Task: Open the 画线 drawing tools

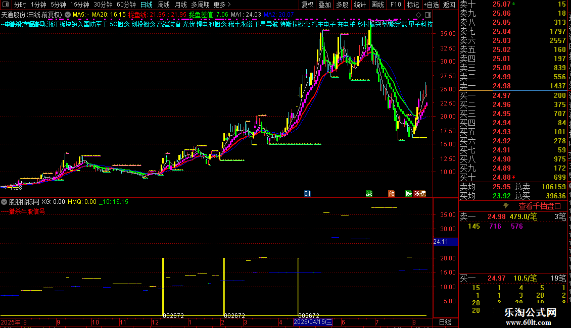Action: coord(377,5)
